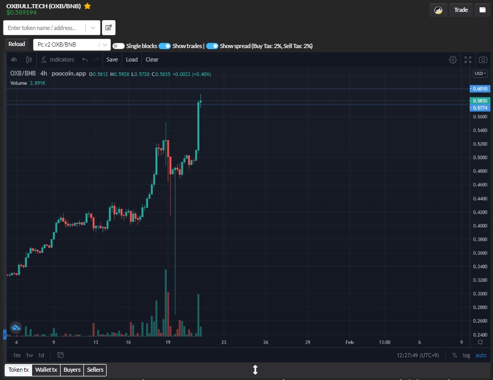Click the Volume 2.891K legend label
493x380 pixels.
point(27,83)
